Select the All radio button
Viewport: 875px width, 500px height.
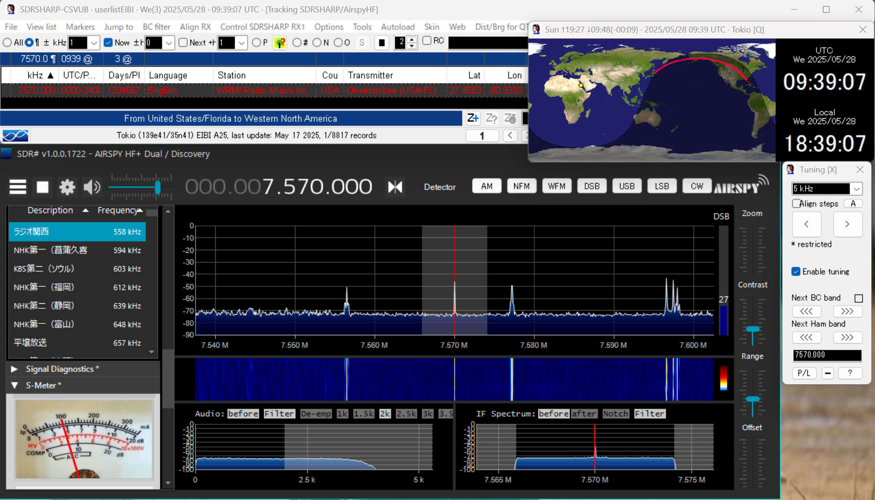pyautogui.click(x=7, y=43)
